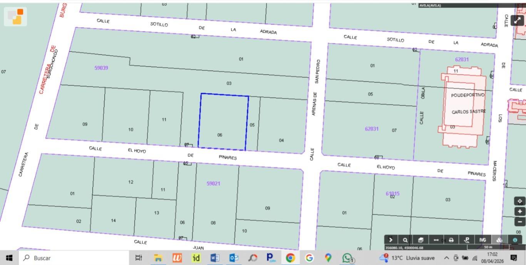
Task: Click the info (i) icon in the toolbar
Action: (515, 240)
